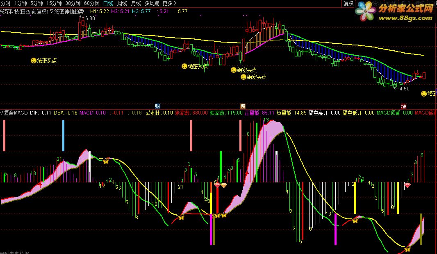The image size is (437, 254).
Task: Click the MACD顶背: 0.00 readout
Action: [395, 112]
